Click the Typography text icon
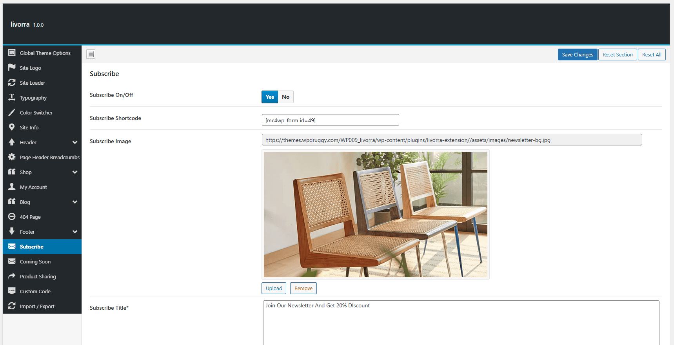 (x=12, y=97)
